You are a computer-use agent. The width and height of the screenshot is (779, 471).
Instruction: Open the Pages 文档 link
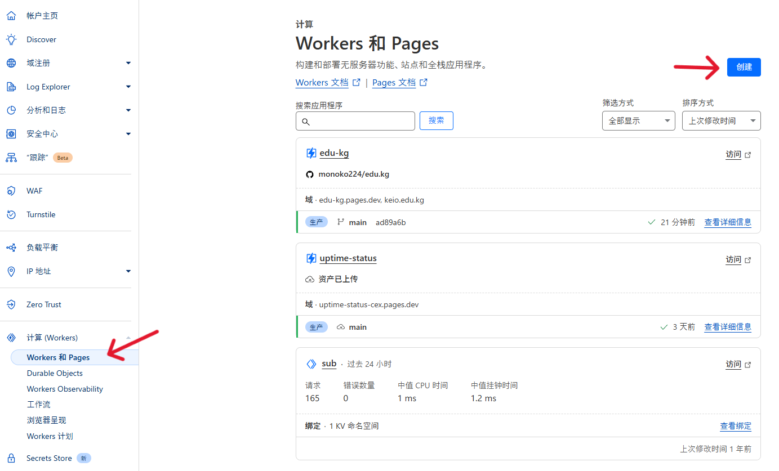point(394,83)
